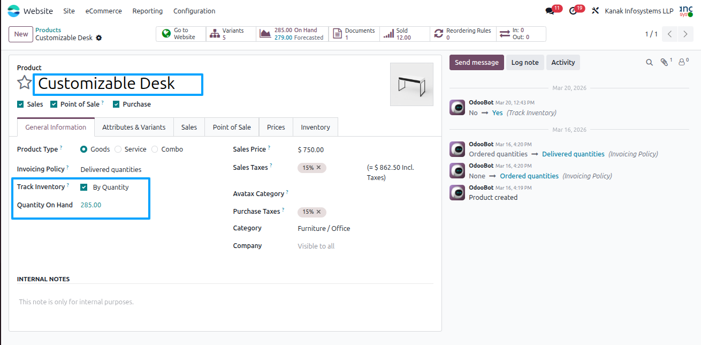Click Quantity On Hand 285.00 link

[x=90, y=205]
